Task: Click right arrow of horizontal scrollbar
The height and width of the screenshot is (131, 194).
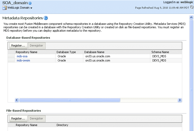Action: [x=180, y=100]
